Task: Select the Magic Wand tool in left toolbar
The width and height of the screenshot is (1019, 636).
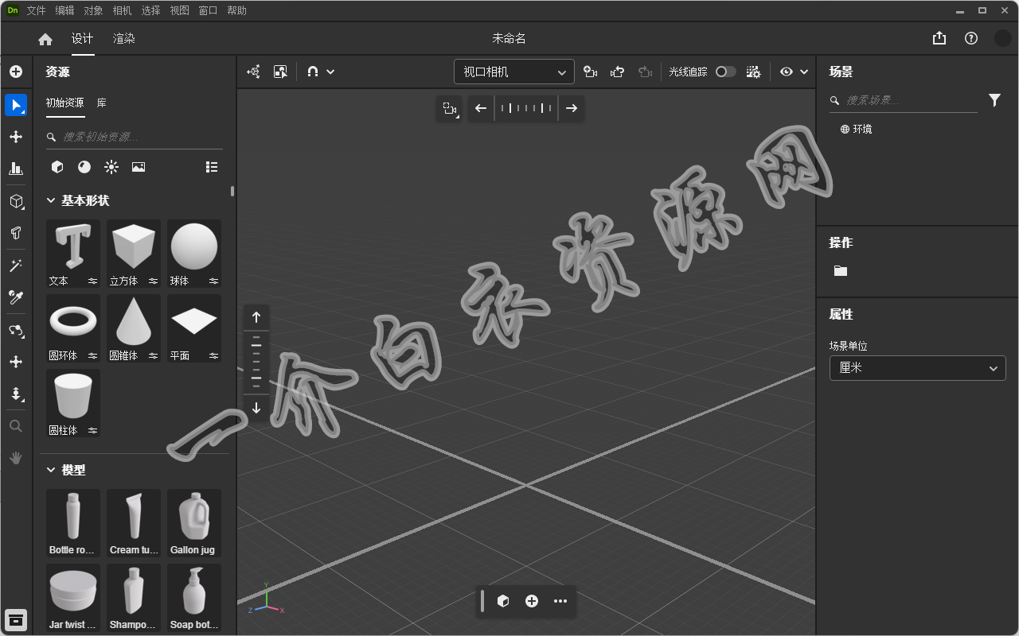Action: [16, 266]
